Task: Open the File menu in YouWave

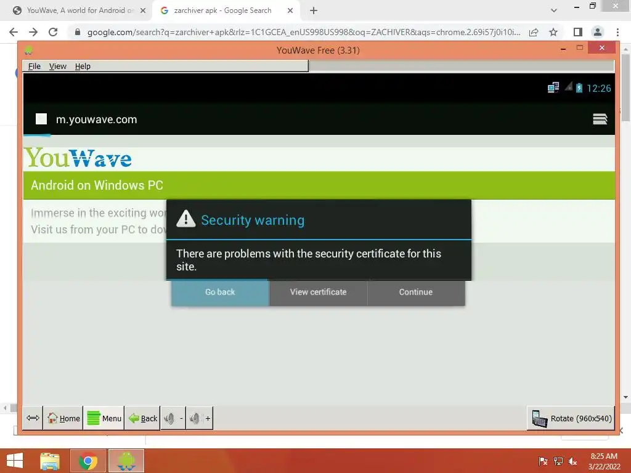Action: point(35,67)
